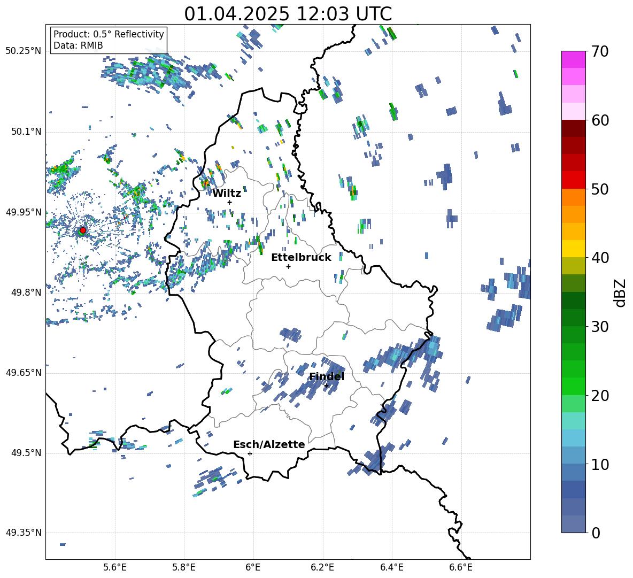Click the red radar location dot
633x578 pixels.
tap(83, 230)
